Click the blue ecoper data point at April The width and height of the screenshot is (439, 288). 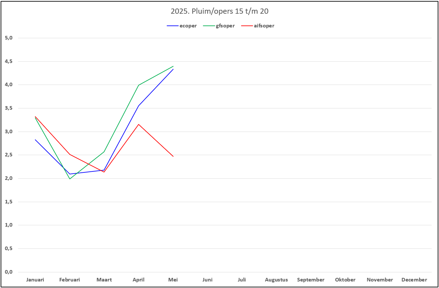click(139, 106)
